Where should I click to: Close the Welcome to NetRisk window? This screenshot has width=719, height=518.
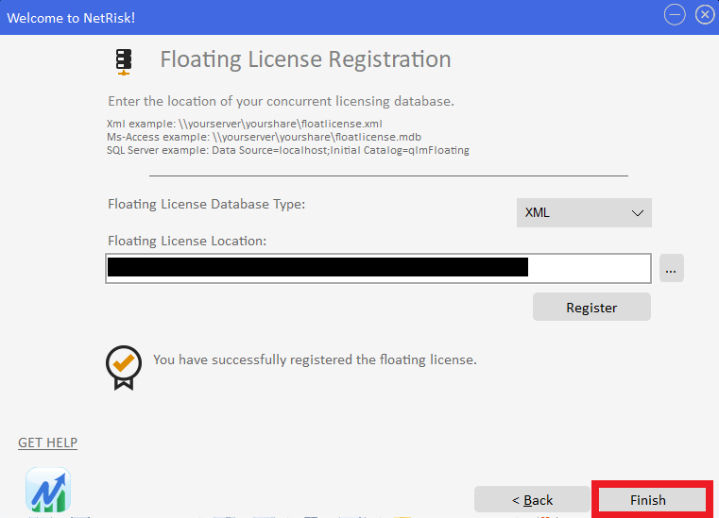pyautogui.click(x=705, y=15)
